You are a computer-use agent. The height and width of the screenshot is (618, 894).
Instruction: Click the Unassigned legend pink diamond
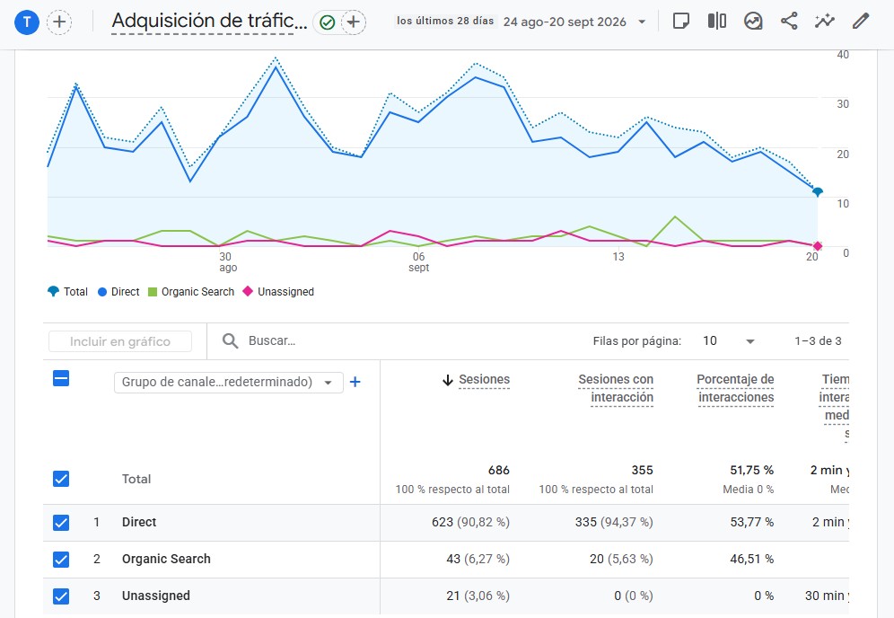248,291
